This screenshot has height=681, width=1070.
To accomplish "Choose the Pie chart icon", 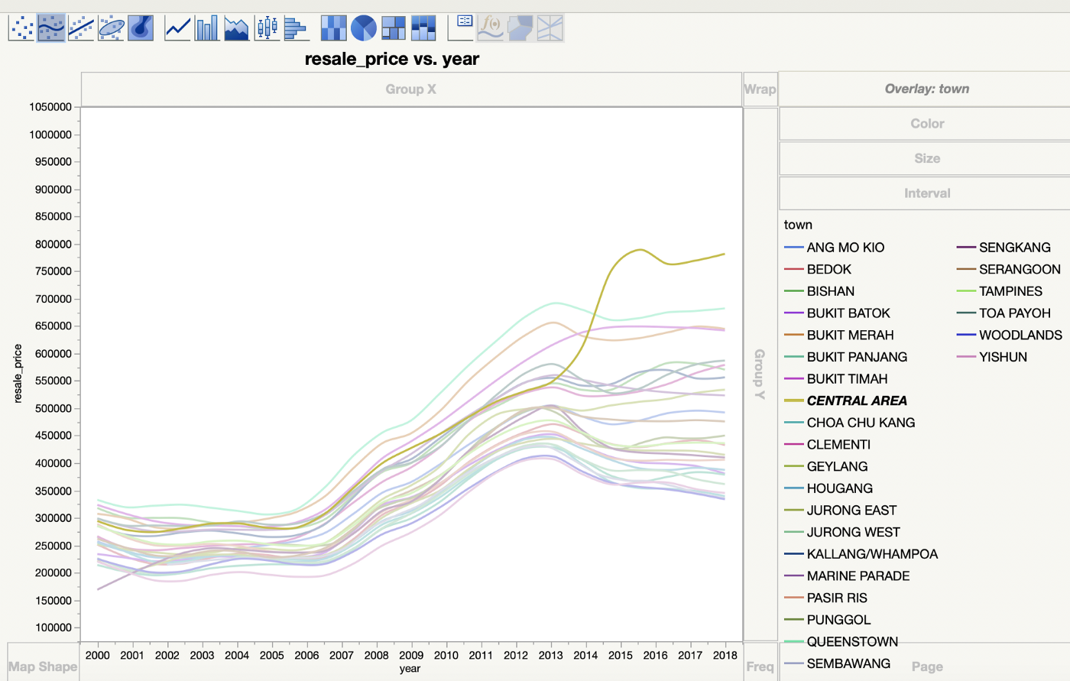I will [x=363, y=28].
